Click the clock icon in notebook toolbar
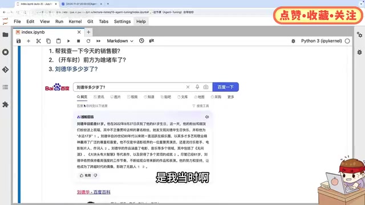 [141, 40]
